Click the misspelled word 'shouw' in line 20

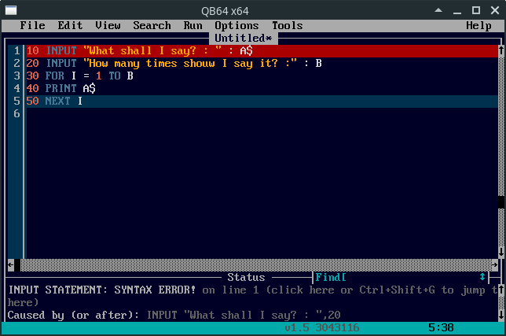[199, 63]
